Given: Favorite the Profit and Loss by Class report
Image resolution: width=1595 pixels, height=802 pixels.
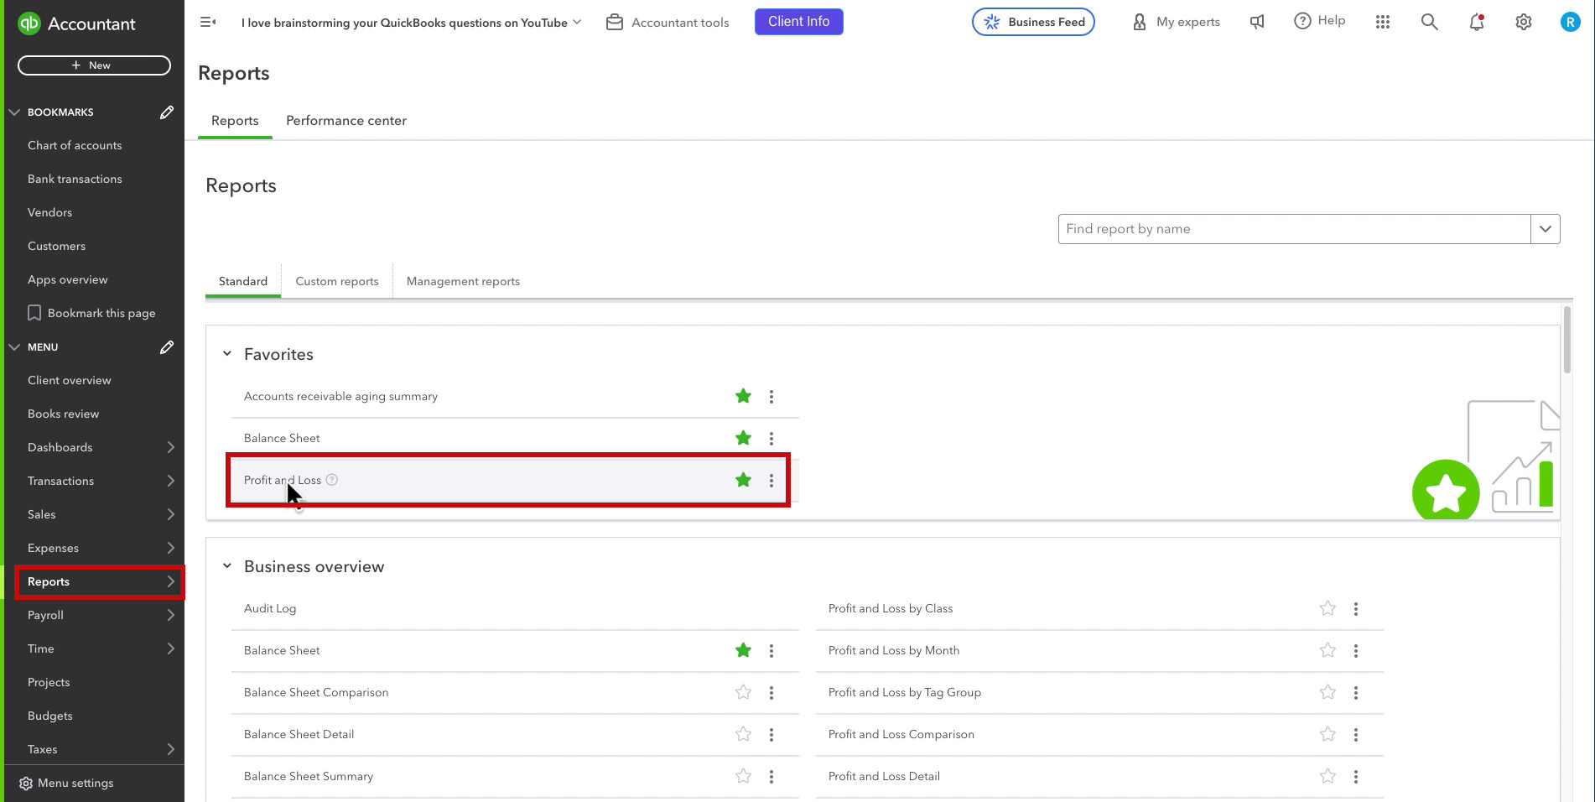Looking at the screenshot, I should click(x=1327, y=608).
